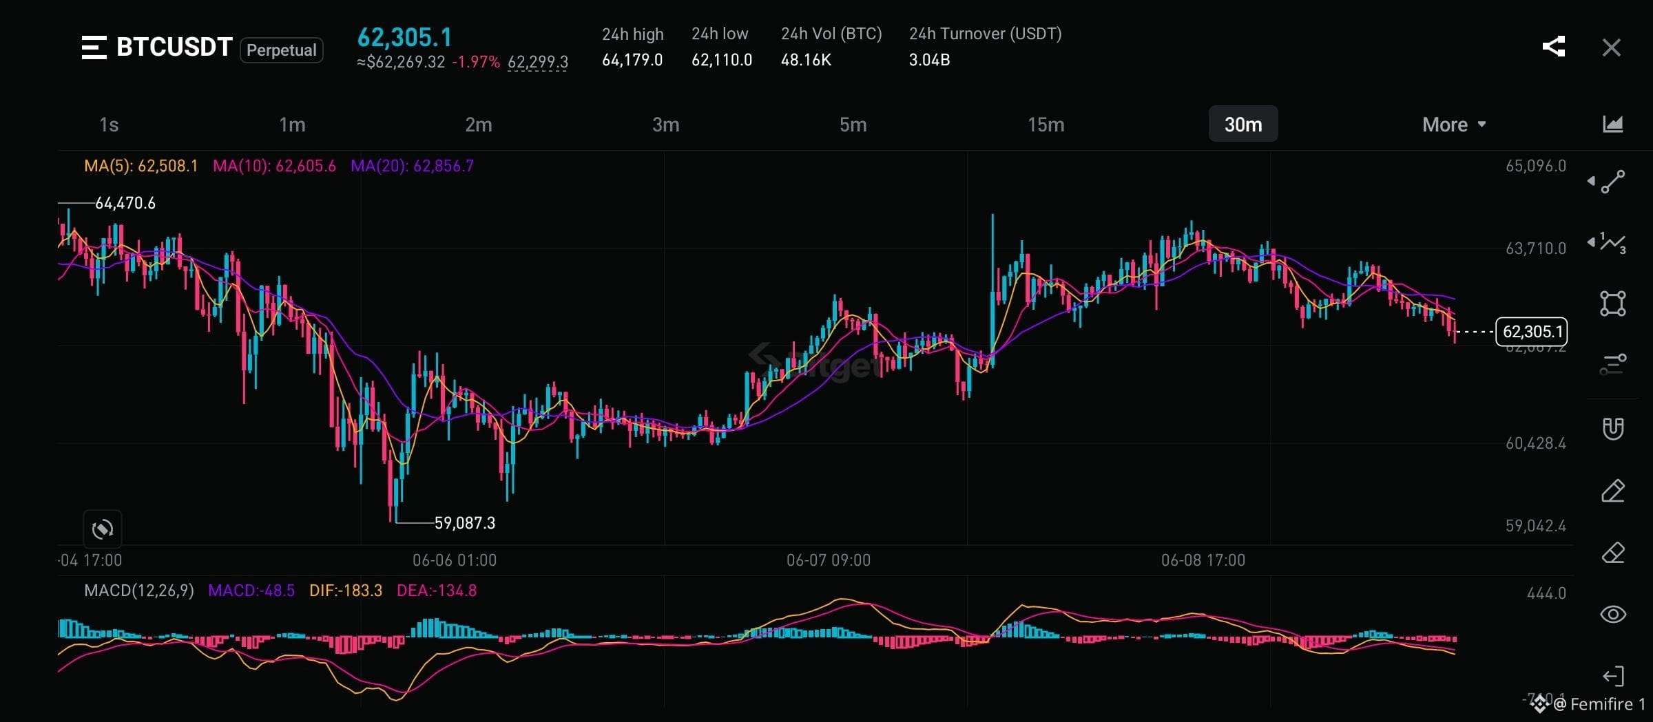Image resolution: width=1653 pixels, height=722 pixels.
Task: Open the chart indicators icon
Action: (x=1612, y=124)
